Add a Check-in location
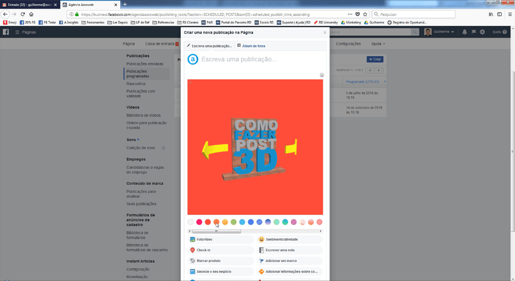515x281 pixels. point(203,250)
